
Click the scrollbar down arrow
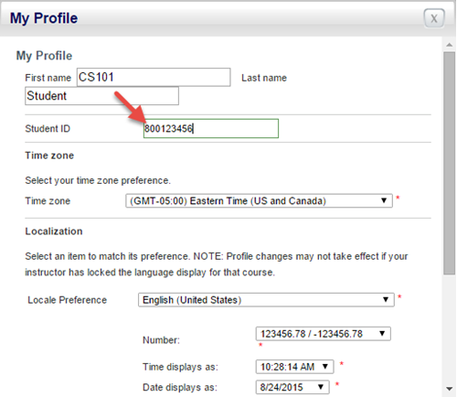pyautogui.click(x=449, y=389)
